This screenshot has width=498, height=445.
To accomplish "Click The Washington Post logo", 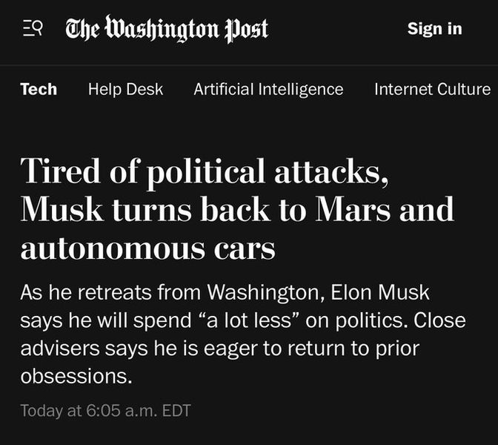I will coord(167,29).
